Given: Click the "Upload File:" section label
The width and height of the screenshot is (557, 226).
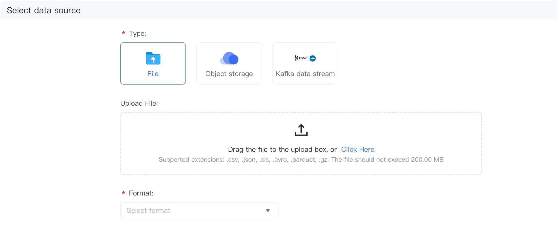Looking at the screenshot, I should [139, 103].
